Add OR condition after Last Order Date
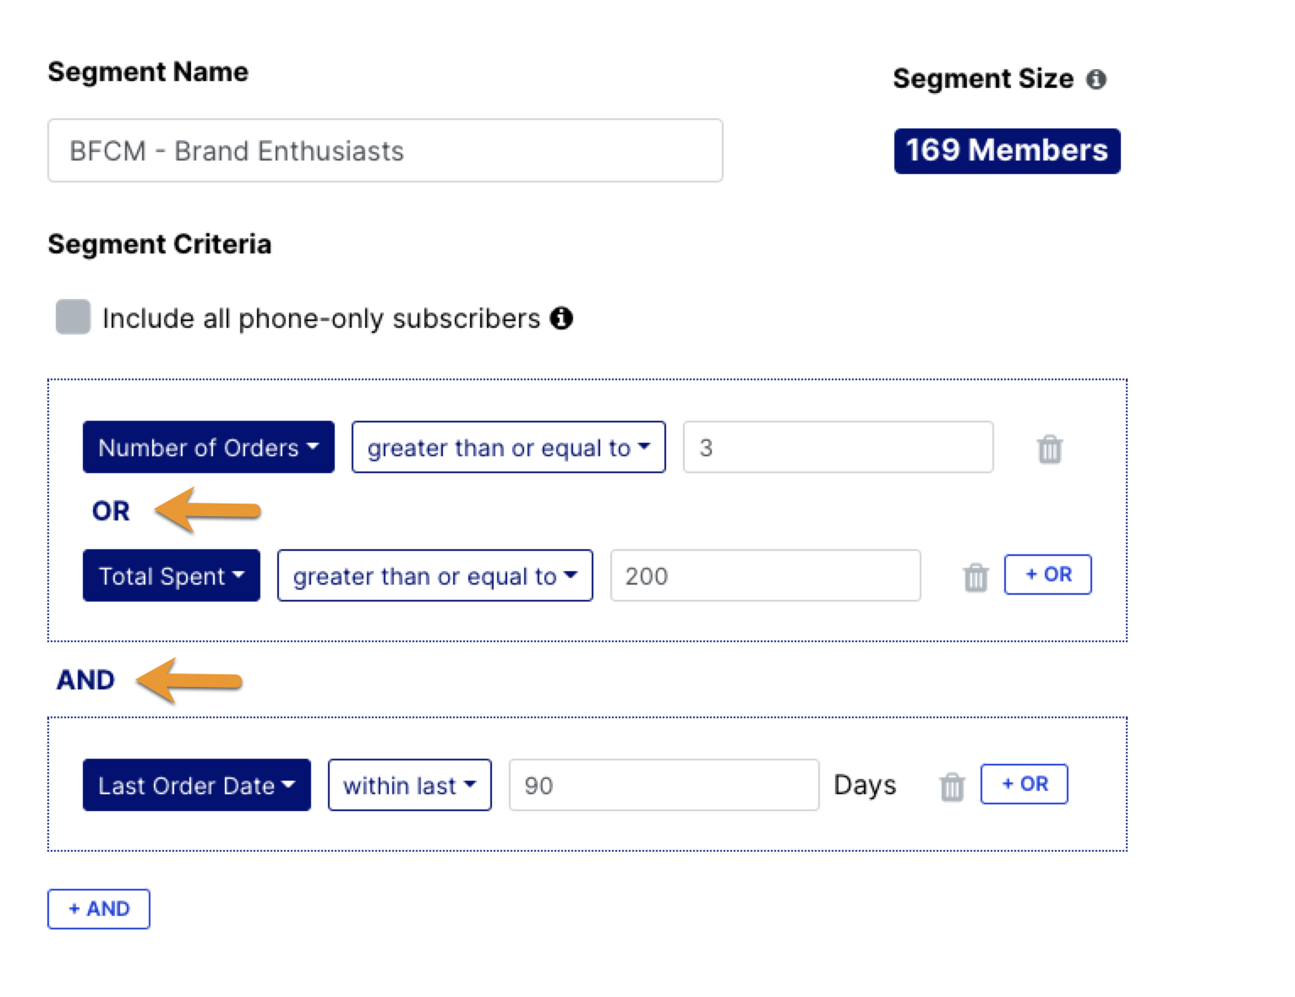The height and width of the screenshot is (997, 1295). click(x=1024, y=785)
